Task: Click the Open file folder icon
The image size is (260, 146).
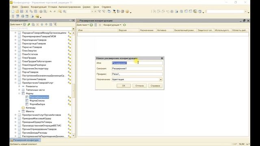Action: coord(17,11)
